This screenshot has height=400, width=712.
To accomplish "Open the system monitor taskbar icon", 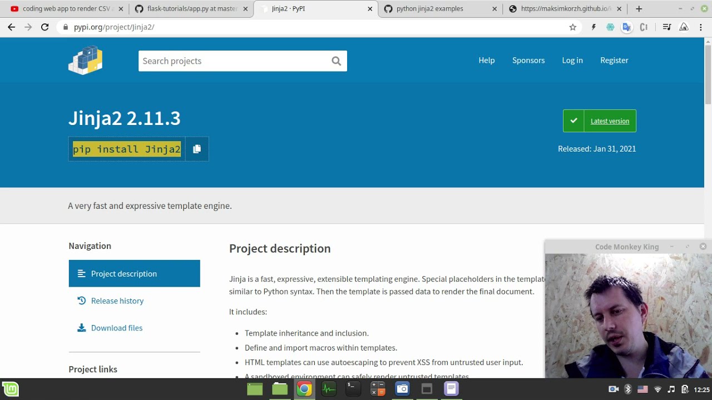I will click(x=329, y=389).
